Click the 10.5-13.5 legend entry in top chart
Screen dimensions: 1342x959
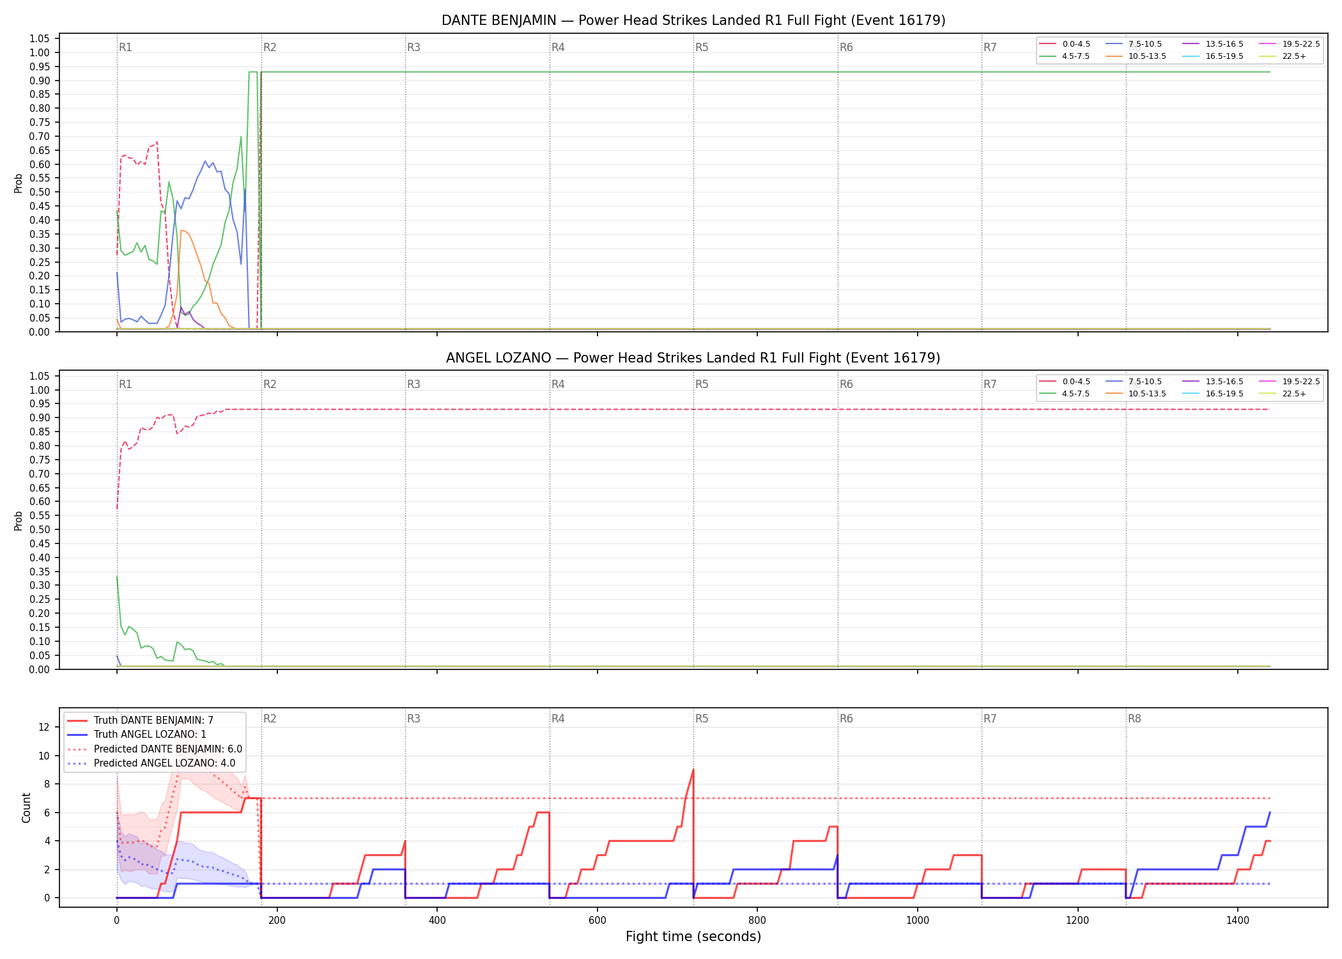(x=1136, y=56)
